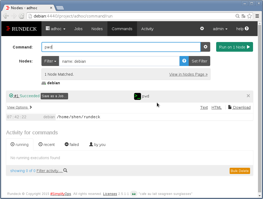Click the terminal icon beside pwd

tap(138, 96)
